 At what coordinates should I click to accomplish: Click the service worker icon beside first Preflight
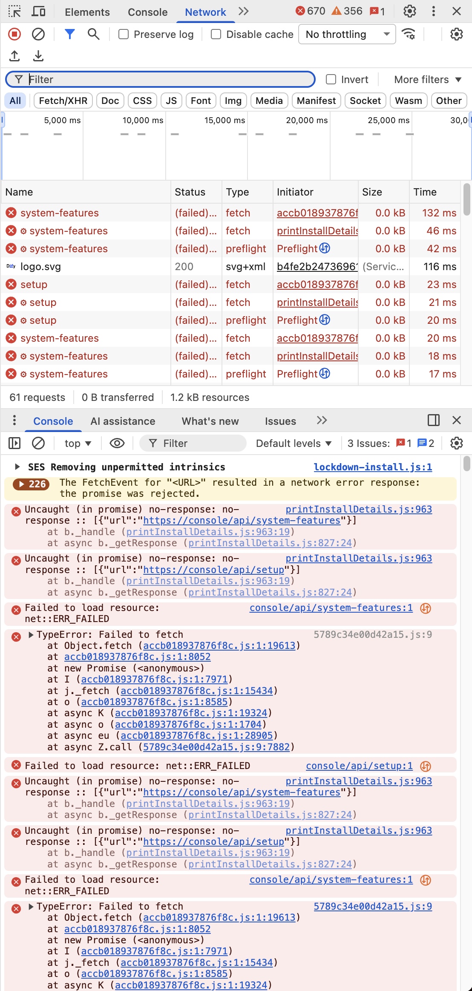click(x=325, y=248)
